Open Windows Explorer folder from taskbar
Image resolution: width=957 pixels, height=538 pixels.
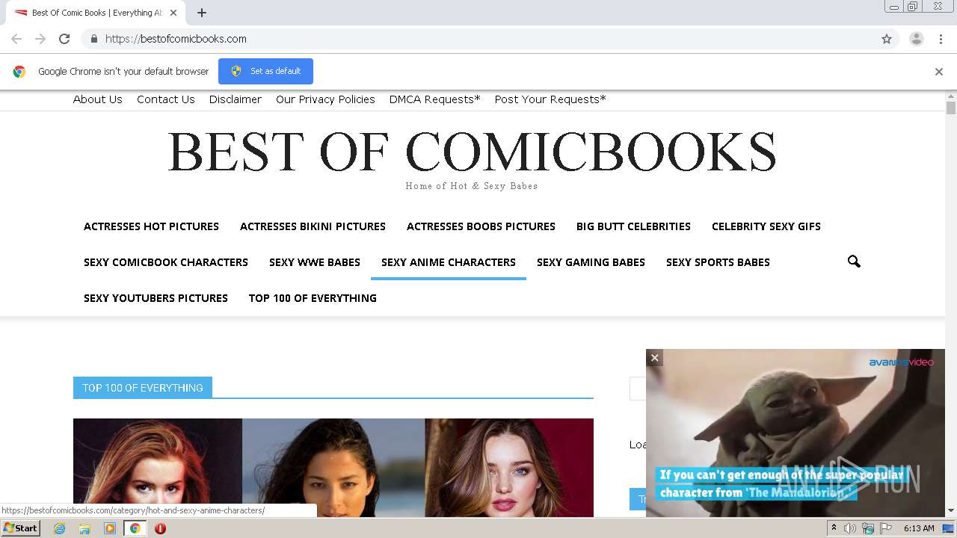[84, 528]
